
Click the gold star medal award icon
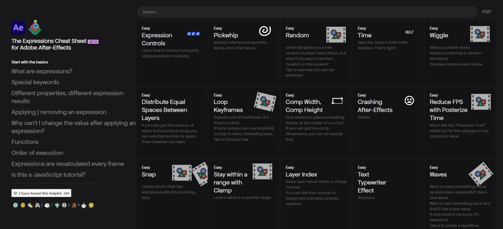pyautogui.click(x=23, y=205)
